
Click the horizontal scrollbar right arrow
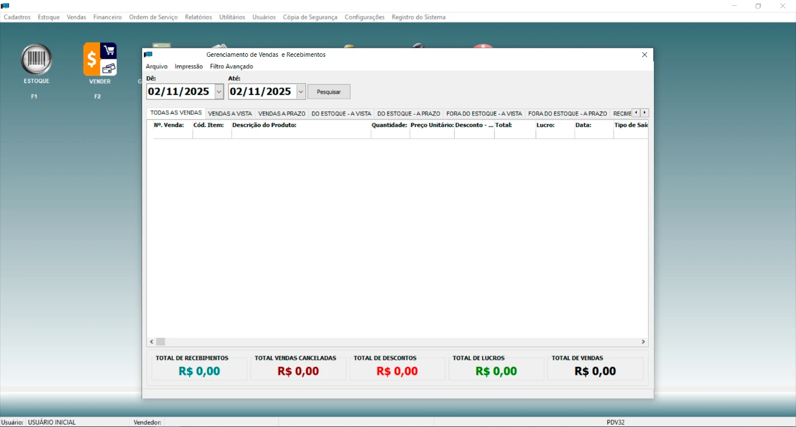point(643,342)
